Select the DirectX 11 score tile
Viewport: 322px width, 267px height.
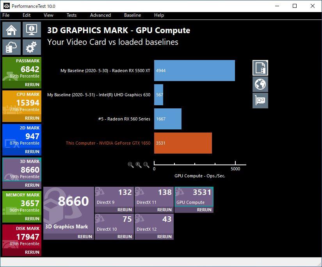[x=154, y=197]
